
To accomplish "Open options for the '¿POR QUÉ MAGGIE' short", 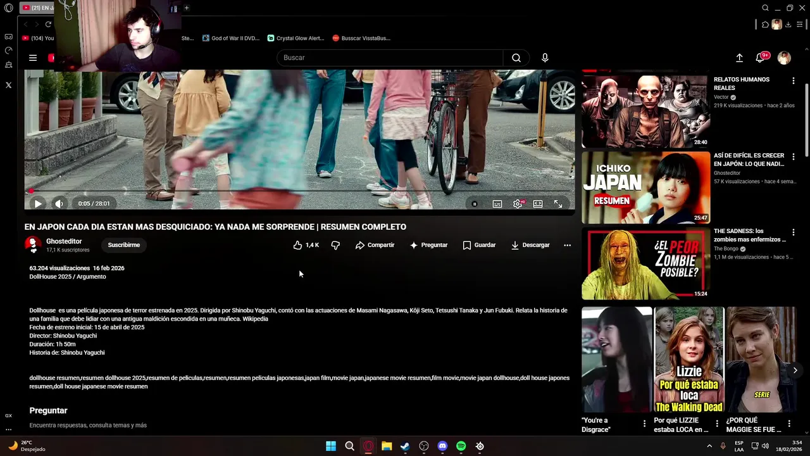I will pyautogui.click(x=789, y=424).
